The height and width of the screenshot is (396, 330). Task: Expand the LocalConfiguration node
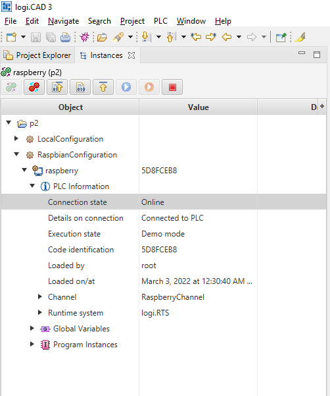pos(16,138)
